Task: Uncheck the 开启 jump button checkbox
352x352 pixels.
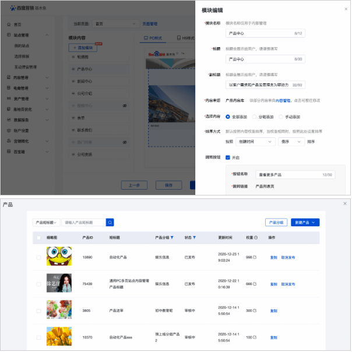Action: (x=228, y=158)
